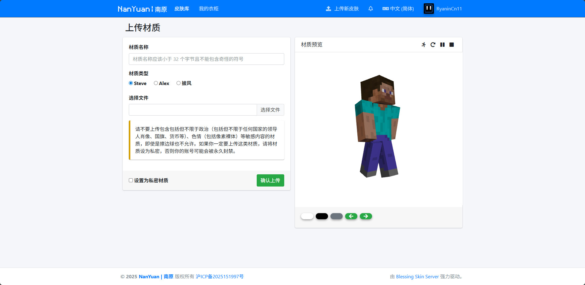Expand the RyaninCn11 user menu
This screenshot has height=285, width=585.
coord(449,9)
